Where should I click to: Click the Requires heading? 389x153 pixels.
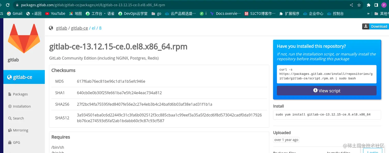pyautogui.click(x=61, y=137)
